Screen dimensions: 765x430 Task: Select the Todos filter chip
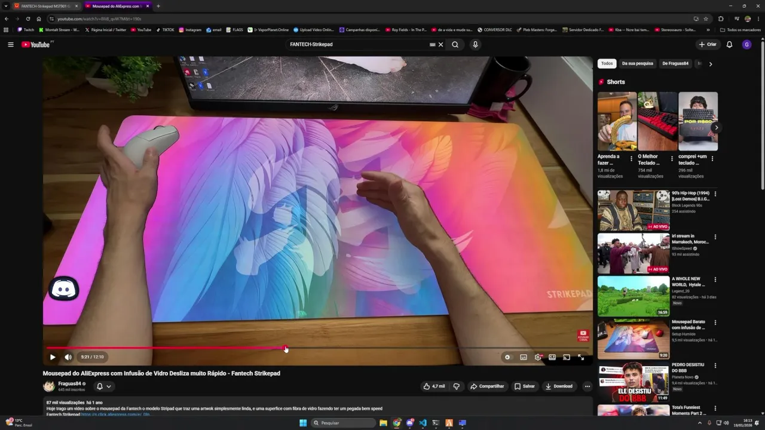(x=607, y=63)
